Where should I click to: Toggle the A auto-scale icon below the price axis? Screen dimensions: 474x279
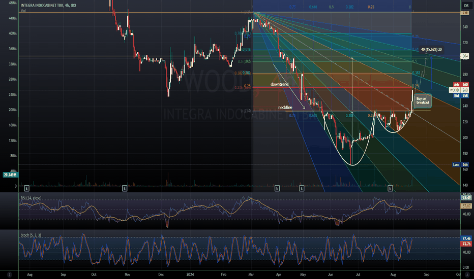[467, 275]
